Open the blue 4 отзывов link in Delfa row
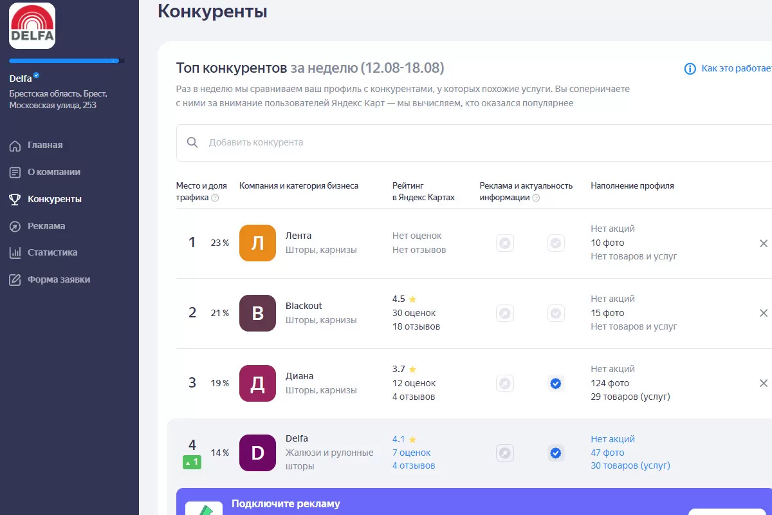Screen dimensions: 772x515 414,465
